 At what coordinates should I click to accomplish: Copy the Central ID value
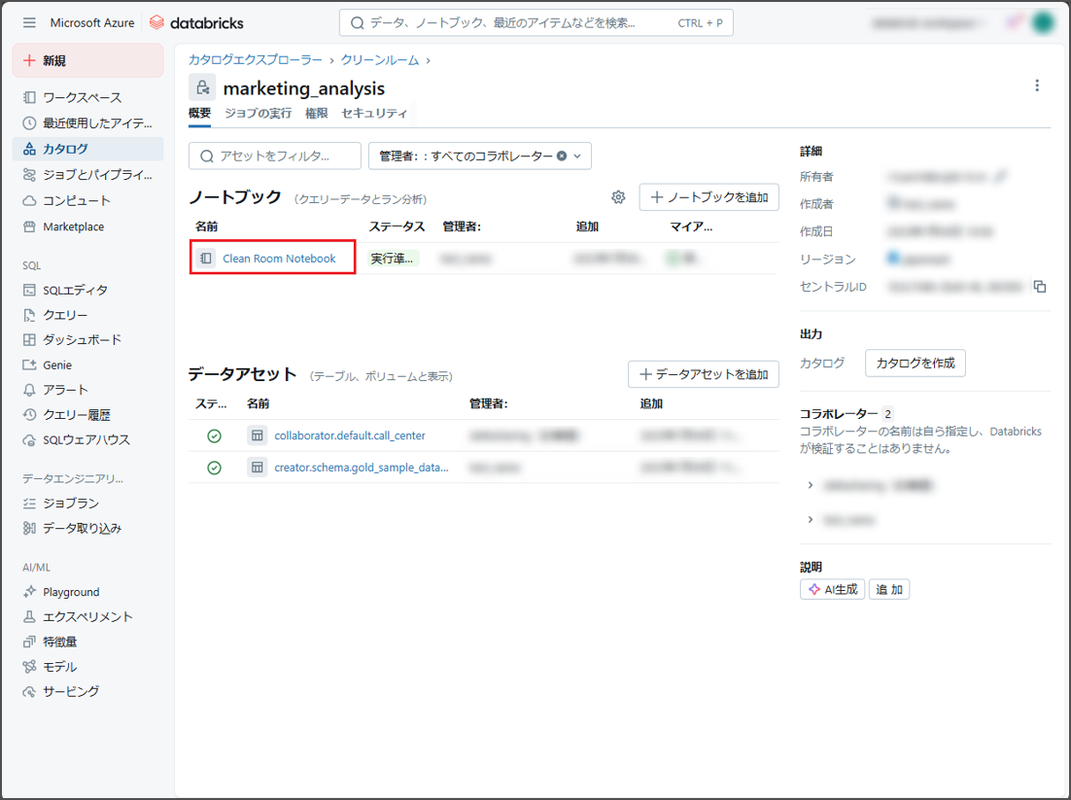coord(1040,286)
